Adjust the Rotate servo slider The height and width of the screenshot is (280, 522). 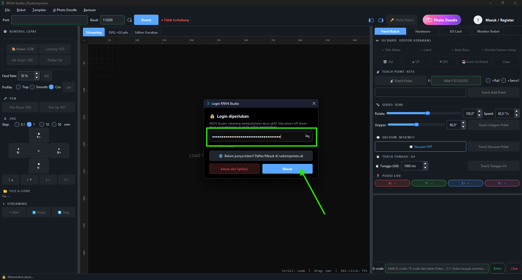tap(424, 113)
